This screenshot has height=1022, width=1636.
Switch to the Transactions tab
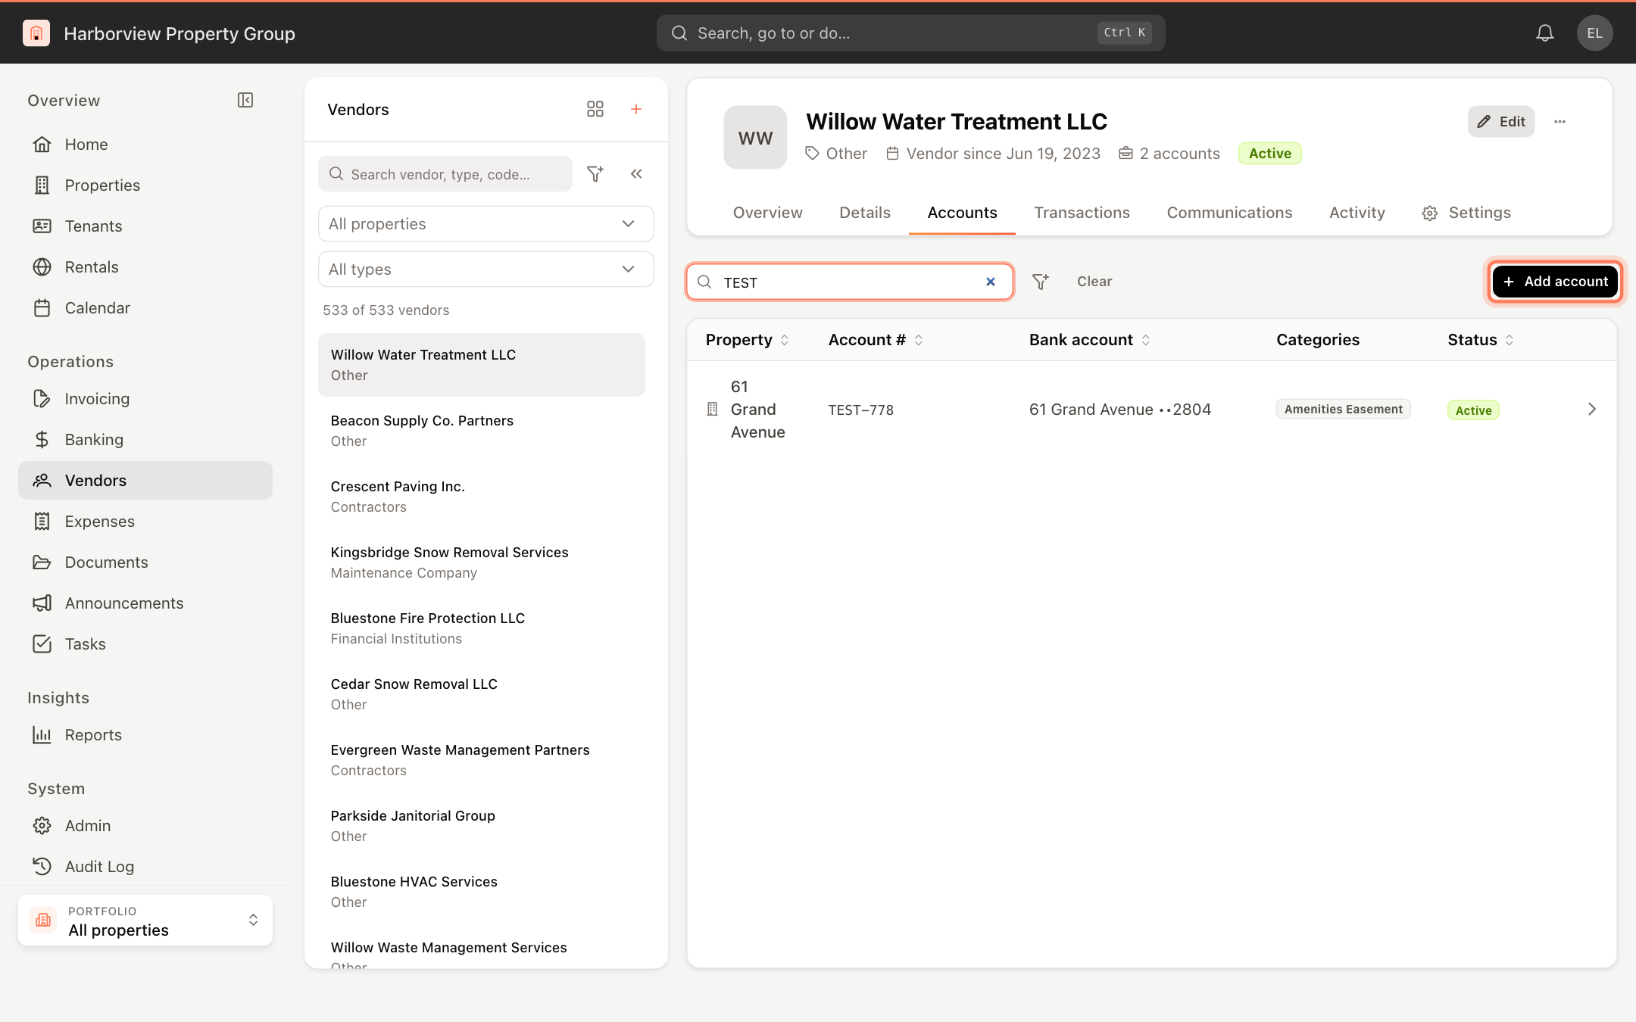tap(1082, 213)
